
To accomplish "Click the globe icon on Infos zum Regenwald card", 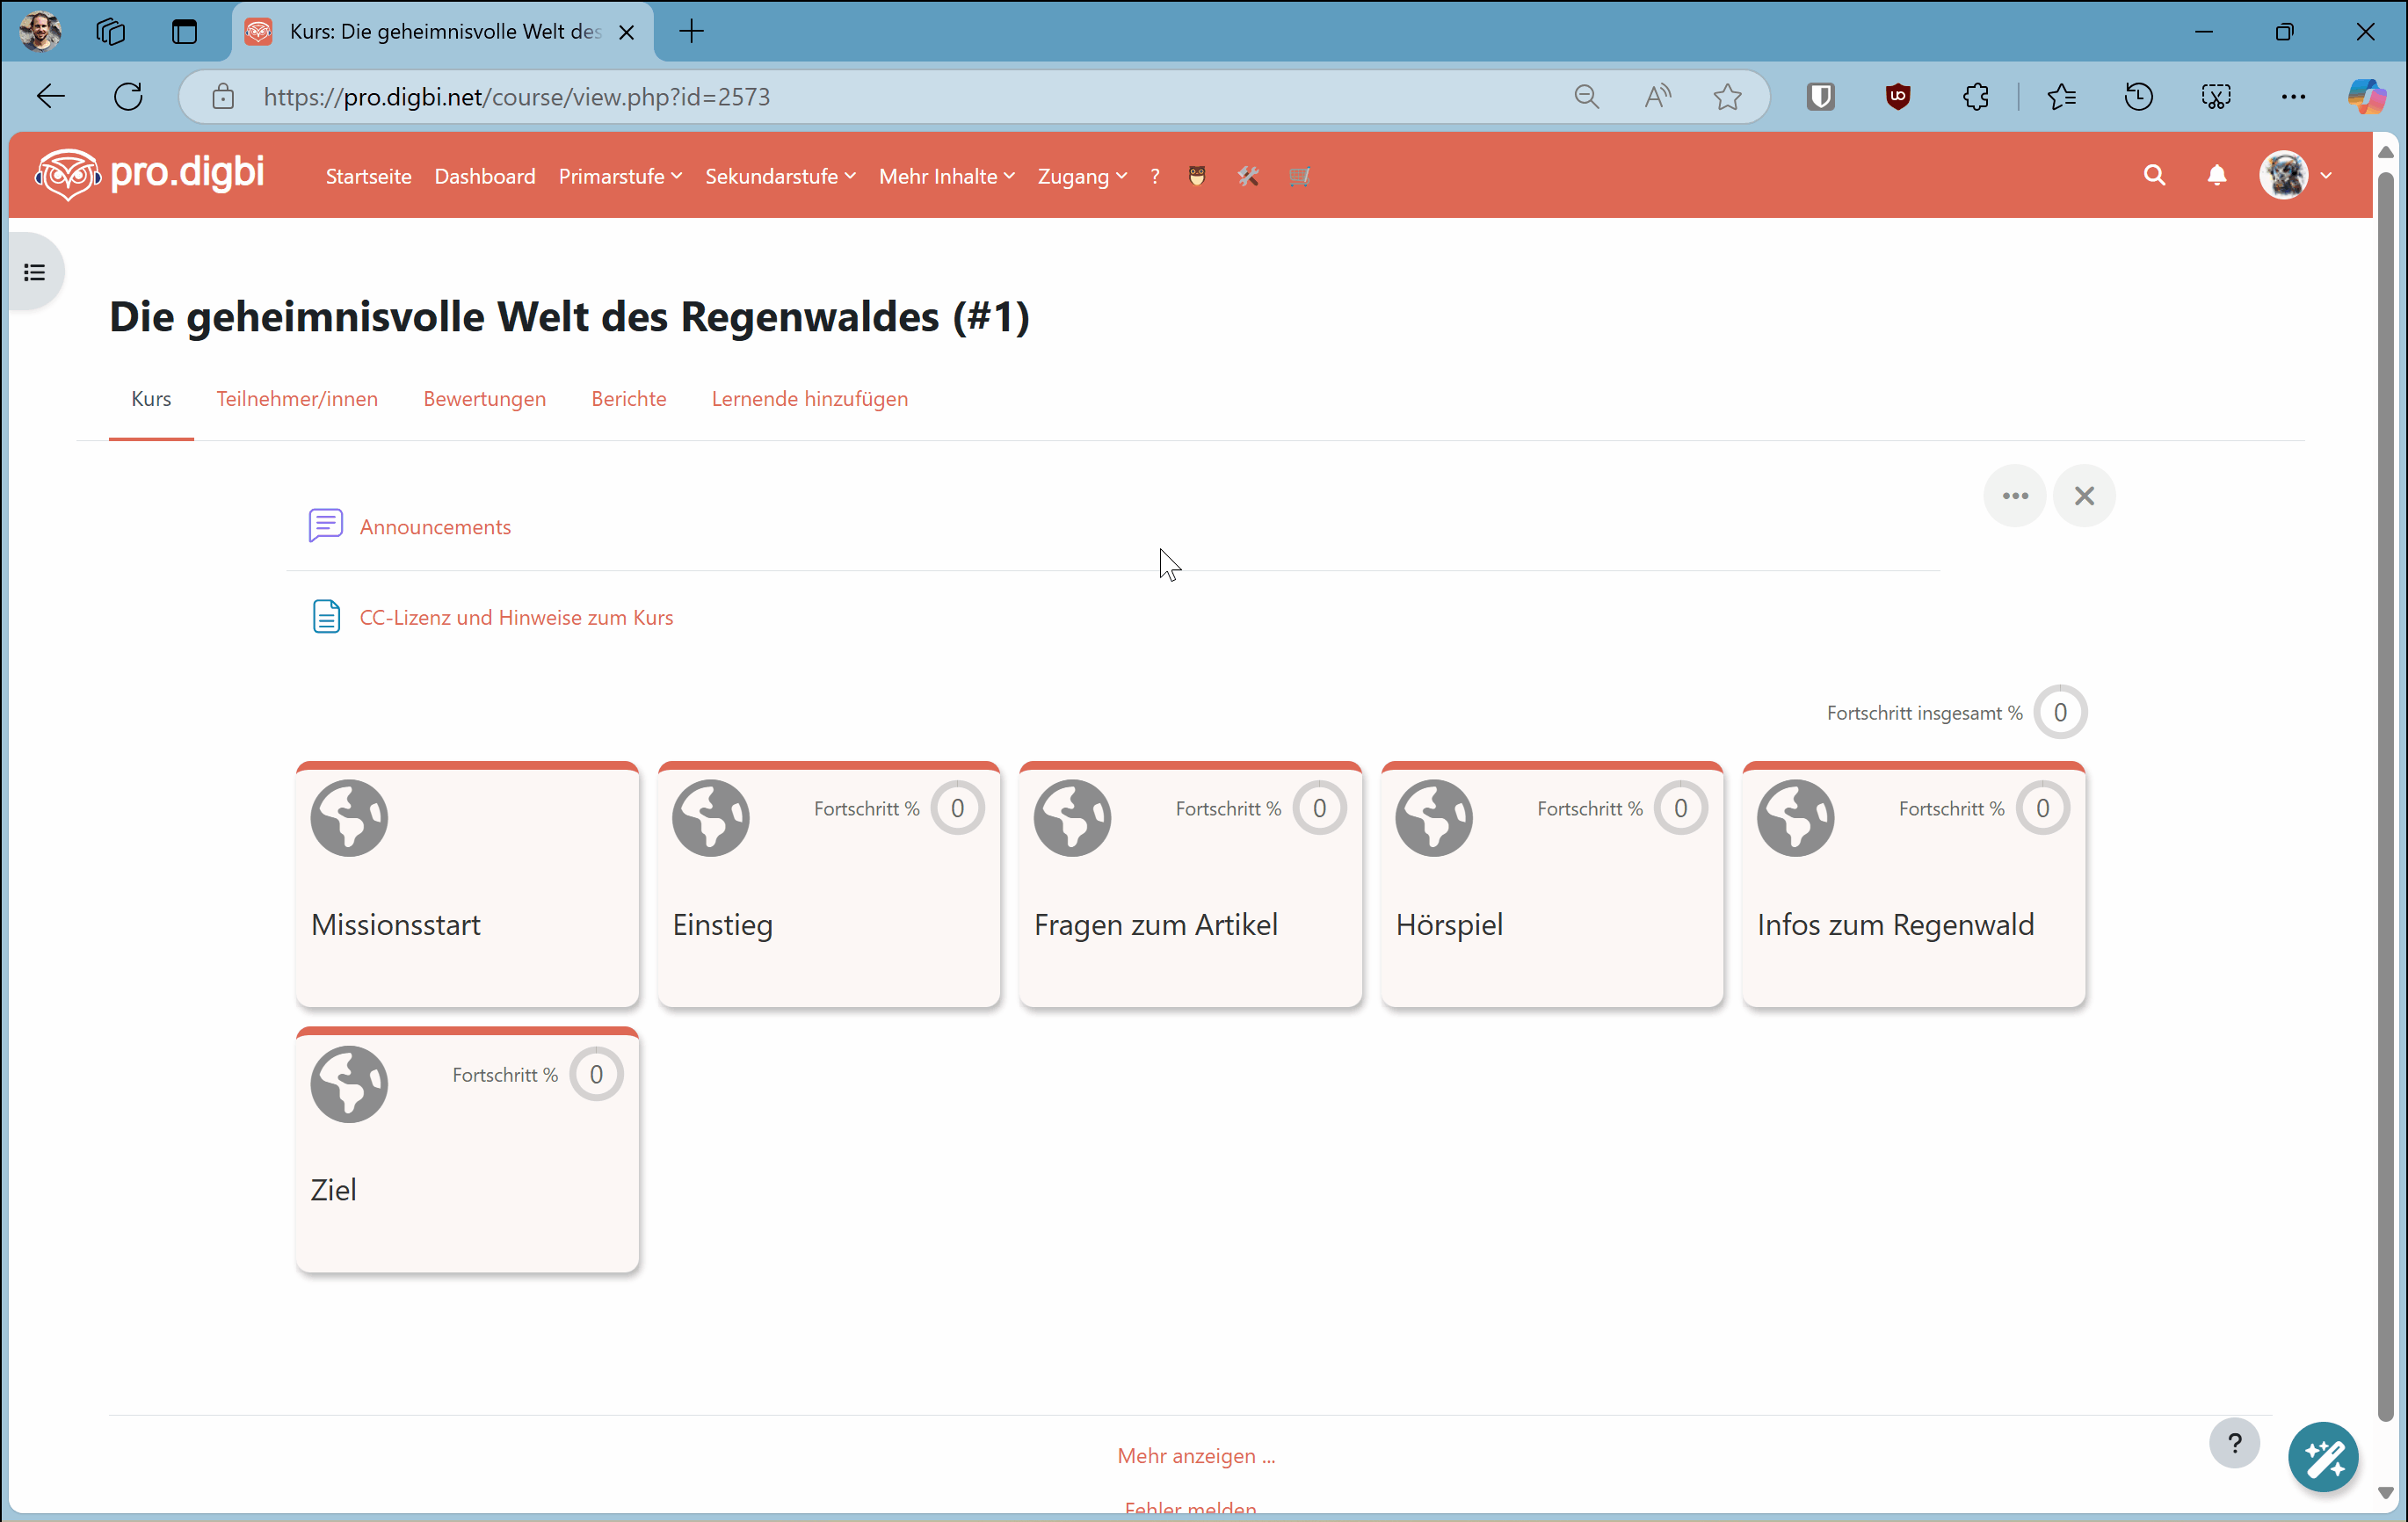I will click(x=1796, y=817).
